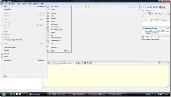Create a new Interface from submenu
The height and width of the screenshot is (97, 171).
click(59, 19)
